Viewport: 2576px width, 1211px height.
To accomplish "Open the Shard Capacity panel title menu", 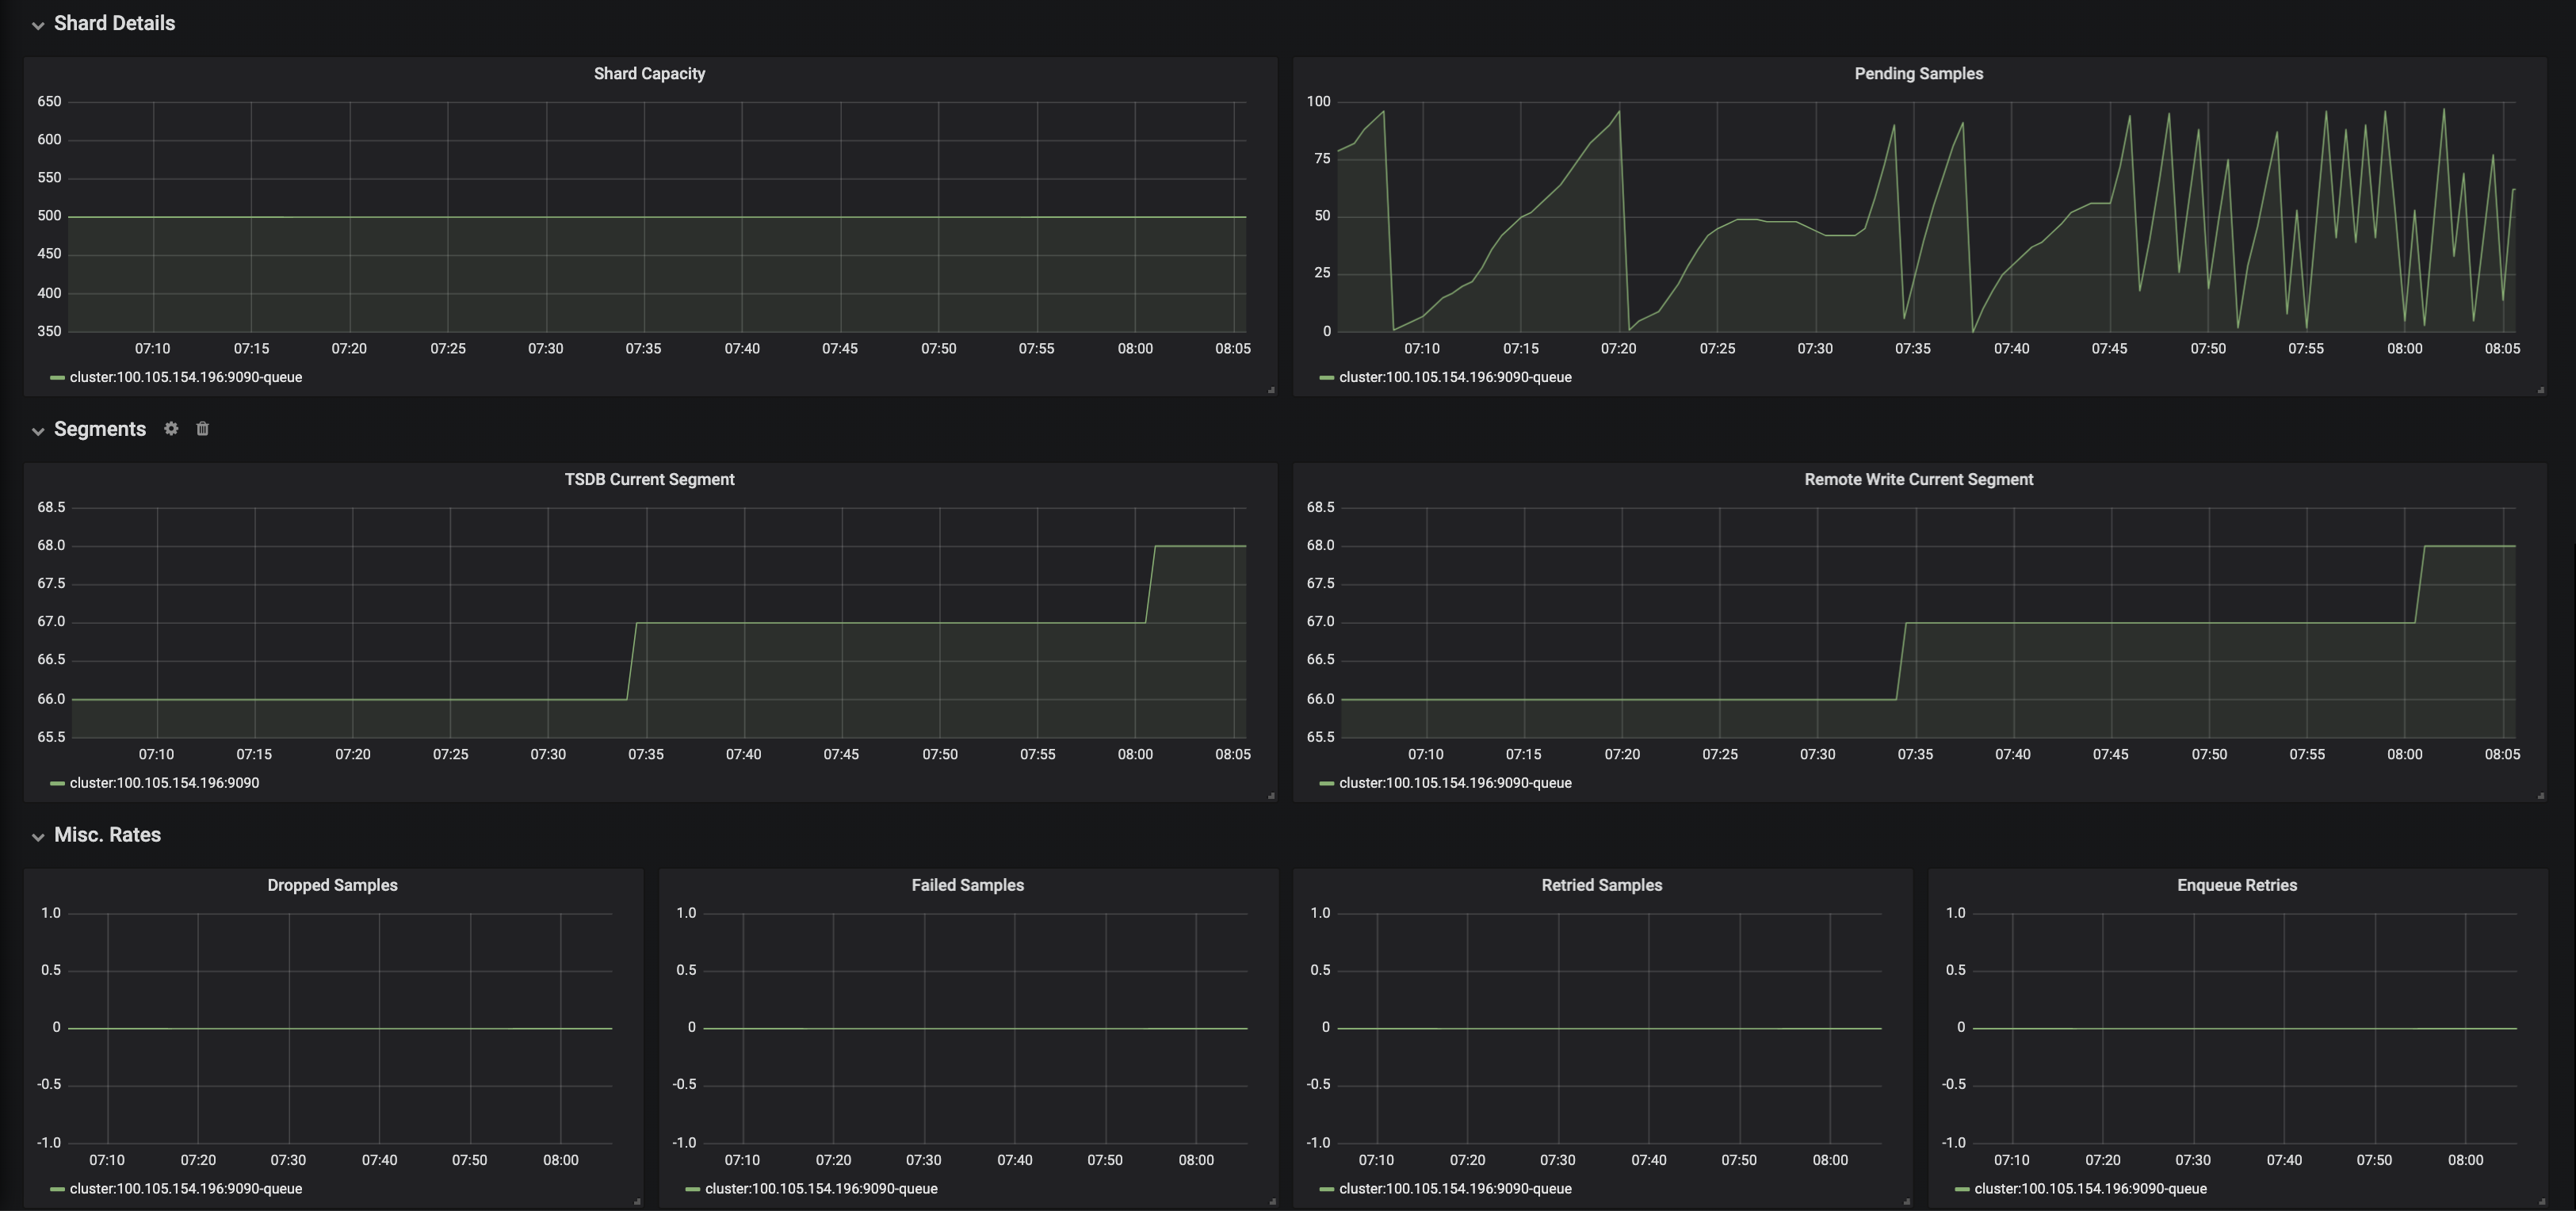I will [649, 74].
